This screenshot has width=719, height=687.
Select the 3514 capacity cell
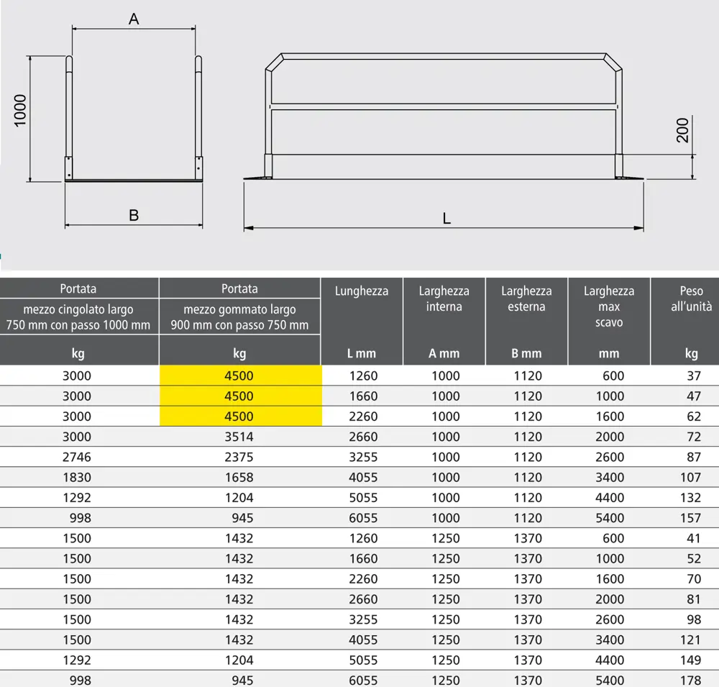point(239,436)
